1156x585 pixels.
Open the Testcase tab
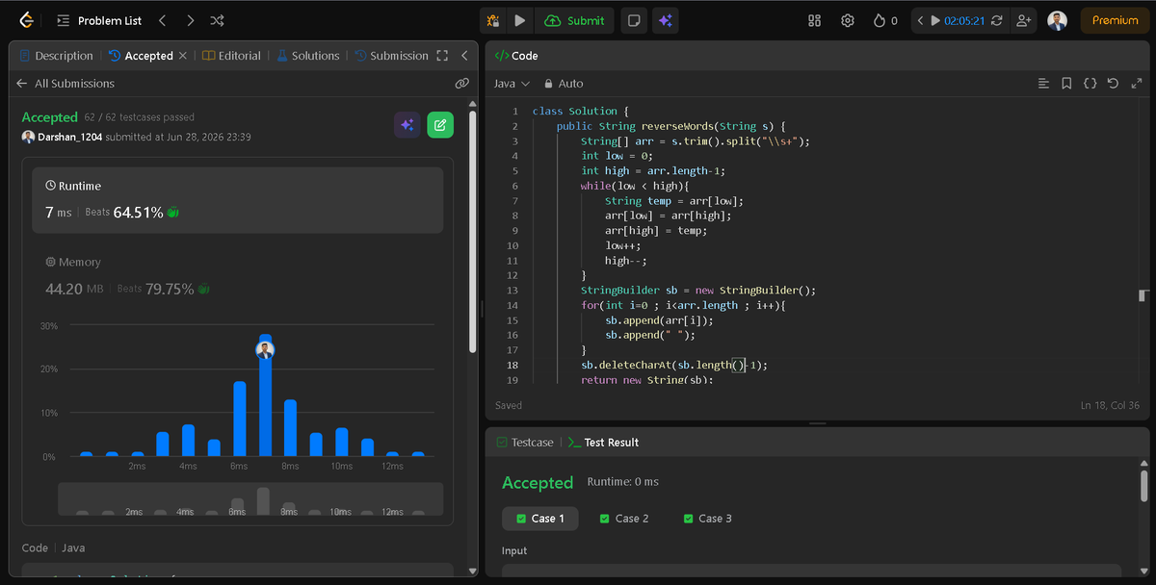525,443
